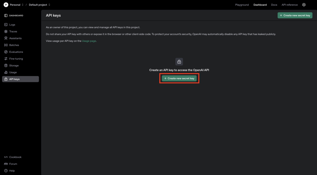
Task: Click the Logs terminal icon in sidebar
Action: click(x=6, y=24)
